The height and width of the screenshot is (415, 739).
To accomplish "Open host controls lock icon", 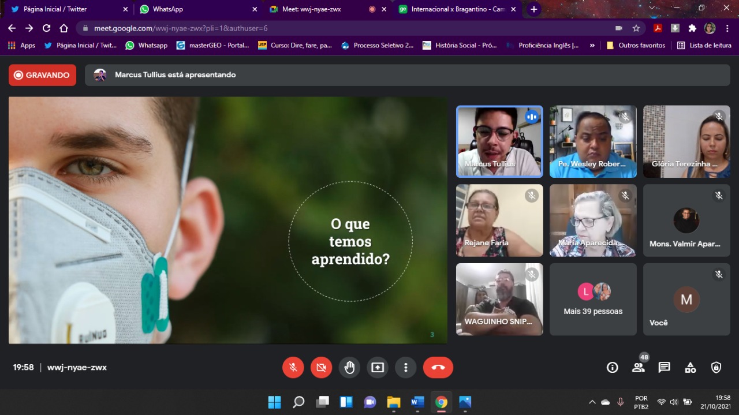I will click(716, 368).
